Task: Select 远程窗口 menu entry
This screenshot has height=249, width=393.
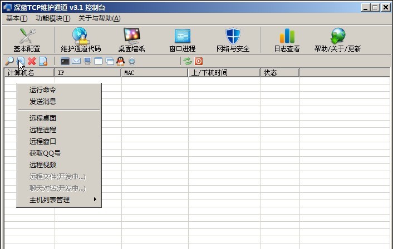Action: tap(59, 141)
